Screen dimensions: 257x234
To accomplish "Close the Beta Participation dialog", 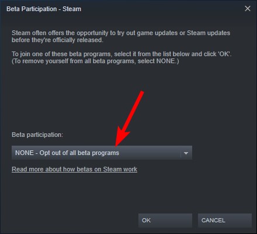I will click(x=248, y=9).
